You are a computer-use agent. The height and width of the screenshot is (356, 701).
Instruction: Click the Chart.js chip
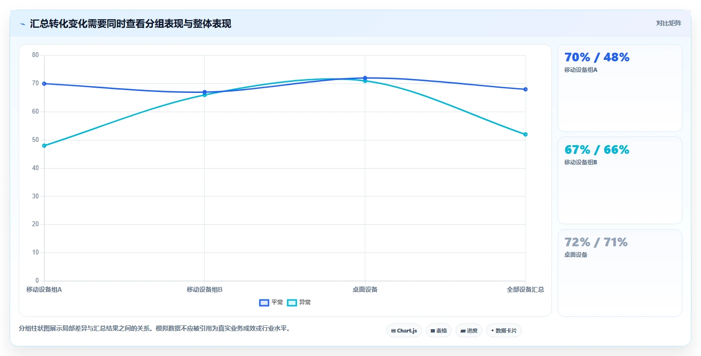click(x=404, y=331)
